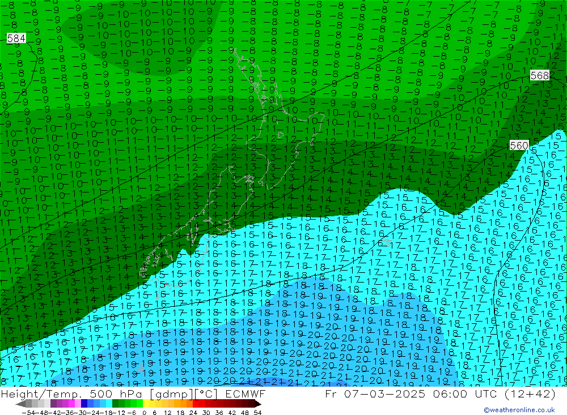Viewport: 567px width, 415px height.
Task: Click the 584 height contour label
Action: [16, 38]
